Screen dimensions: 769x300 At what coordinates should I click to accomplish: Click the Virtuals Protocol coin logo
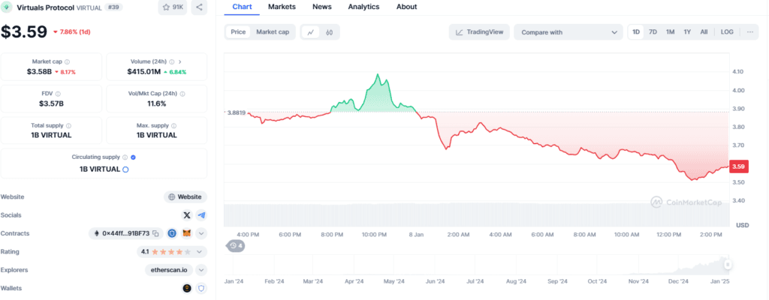coord(6,7)
